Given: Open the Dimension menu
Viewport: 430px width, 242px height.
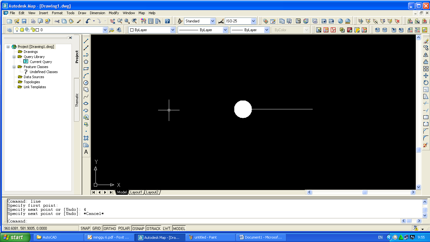Looking at the screenshot, I should [x=97, y=13].
